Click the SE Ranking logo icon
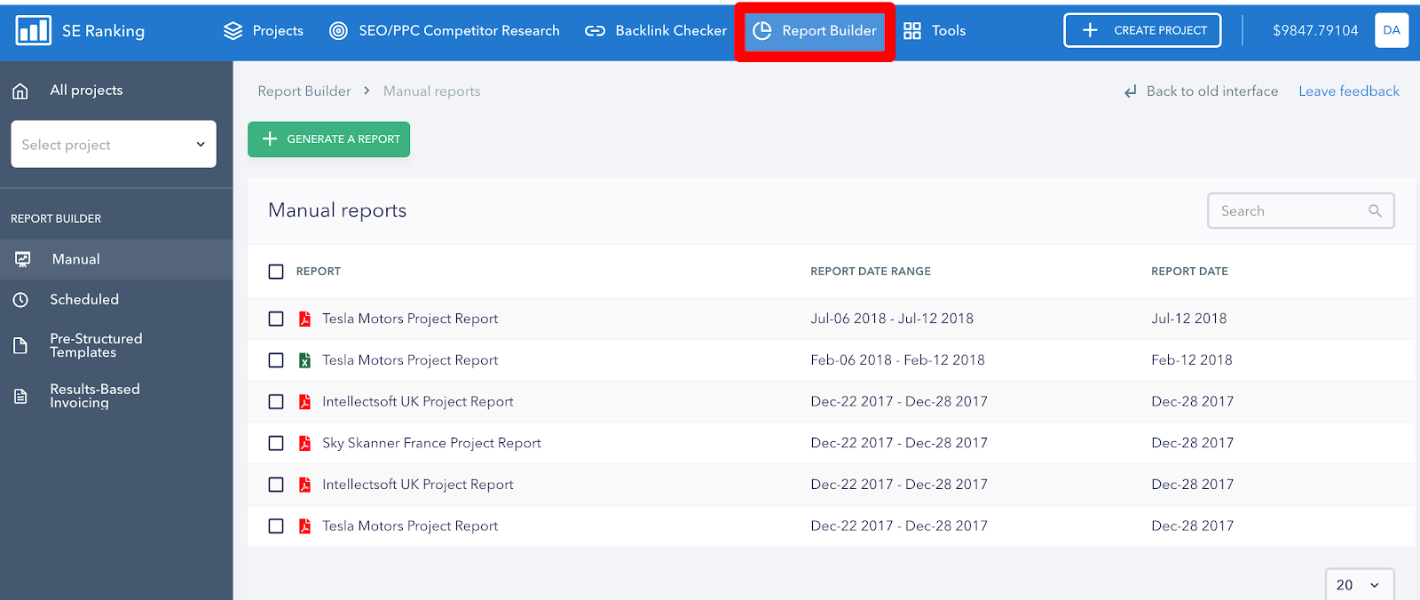This screenshot has height=600, width=1420. [33, 30]
